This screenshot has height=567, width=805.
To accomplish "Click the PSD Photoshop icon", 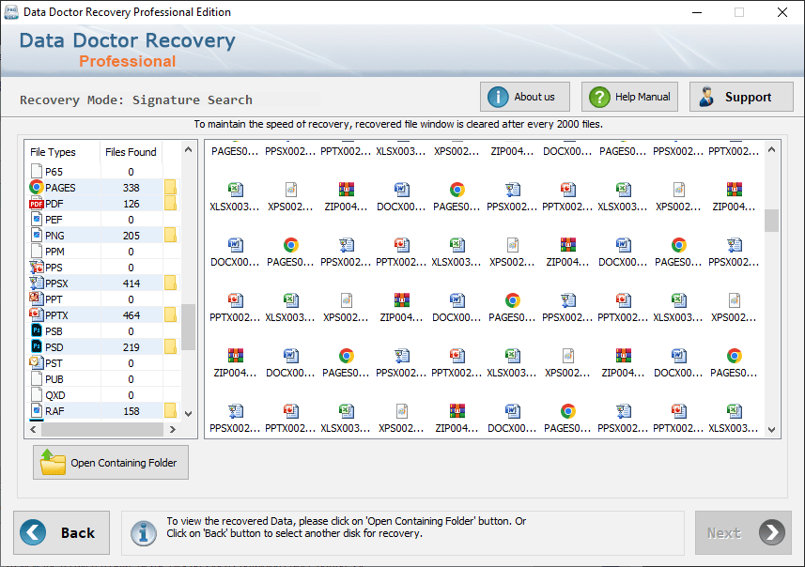I will coord(37,347).
